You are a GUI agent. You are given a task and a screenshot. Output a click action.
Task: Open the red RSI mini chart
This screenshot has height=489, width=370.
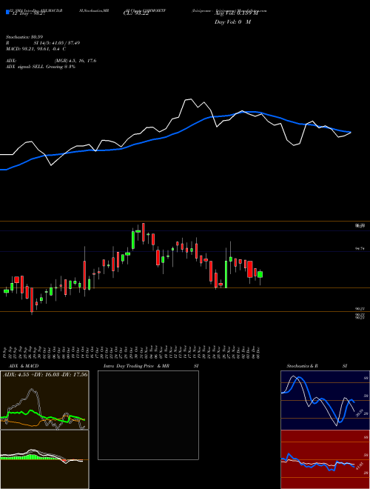pyautogui.click(x=325, y=459)
